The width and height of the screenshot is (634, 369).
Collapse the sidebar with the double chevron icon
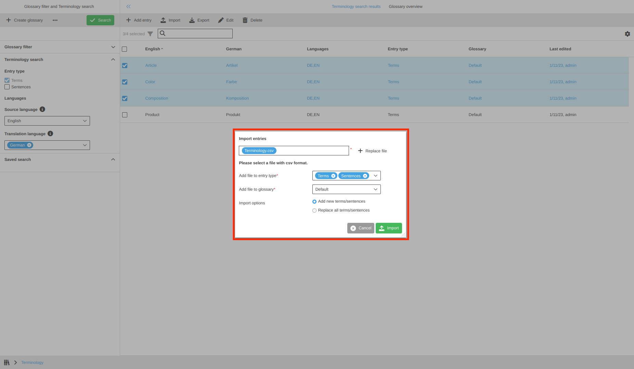128,7
